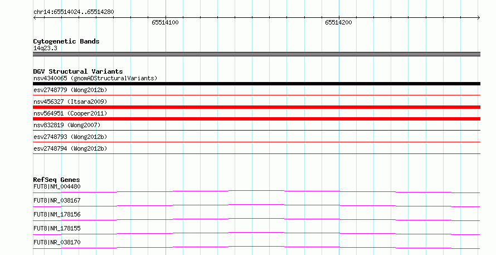Open the esv2748793 (Wong2012b) variant label
This screenshot has height=255, width=496.
tap(70, 137)
